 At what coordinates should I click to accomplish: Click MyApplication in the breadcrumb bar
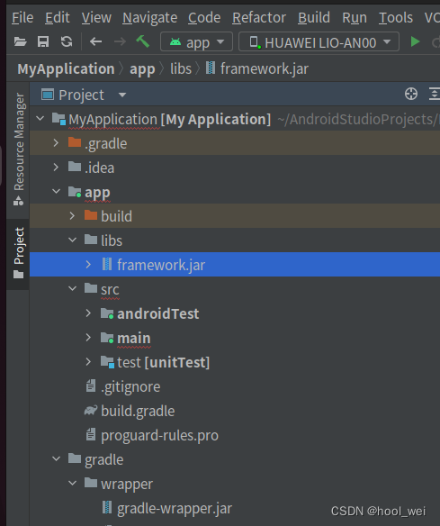point(66,68)
